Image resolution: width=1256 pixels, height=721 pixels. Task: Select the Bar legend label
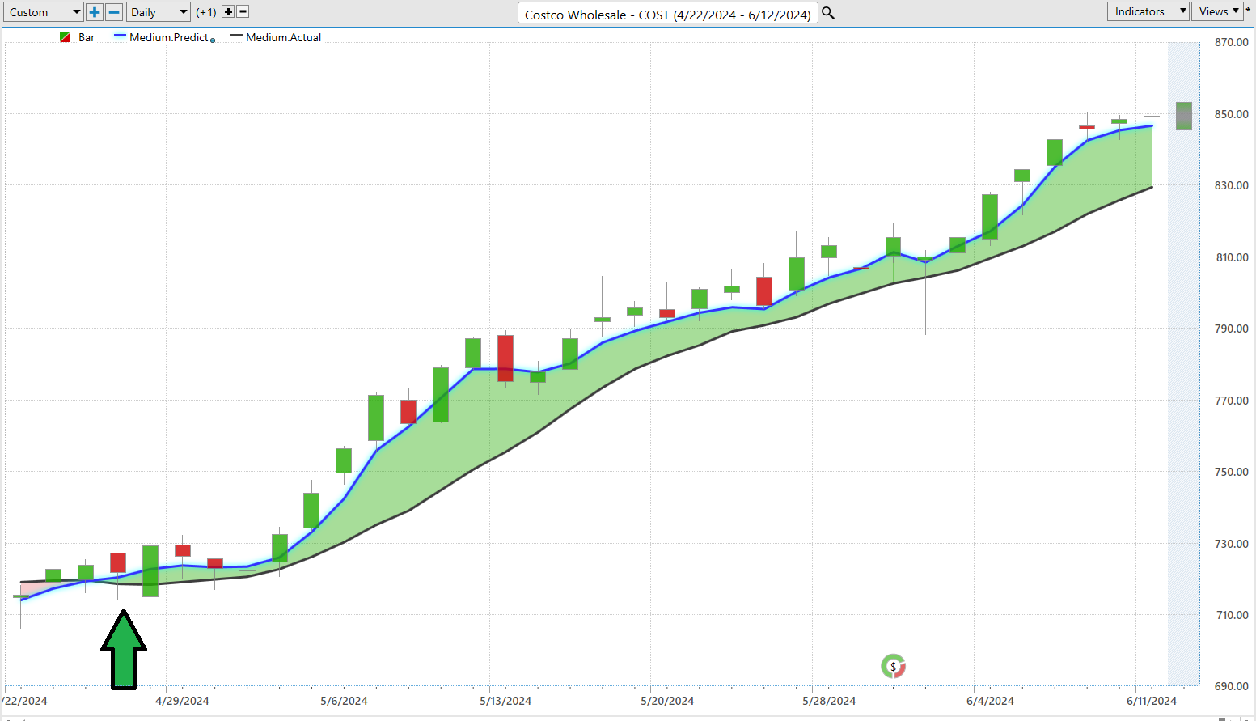(87, 37)
